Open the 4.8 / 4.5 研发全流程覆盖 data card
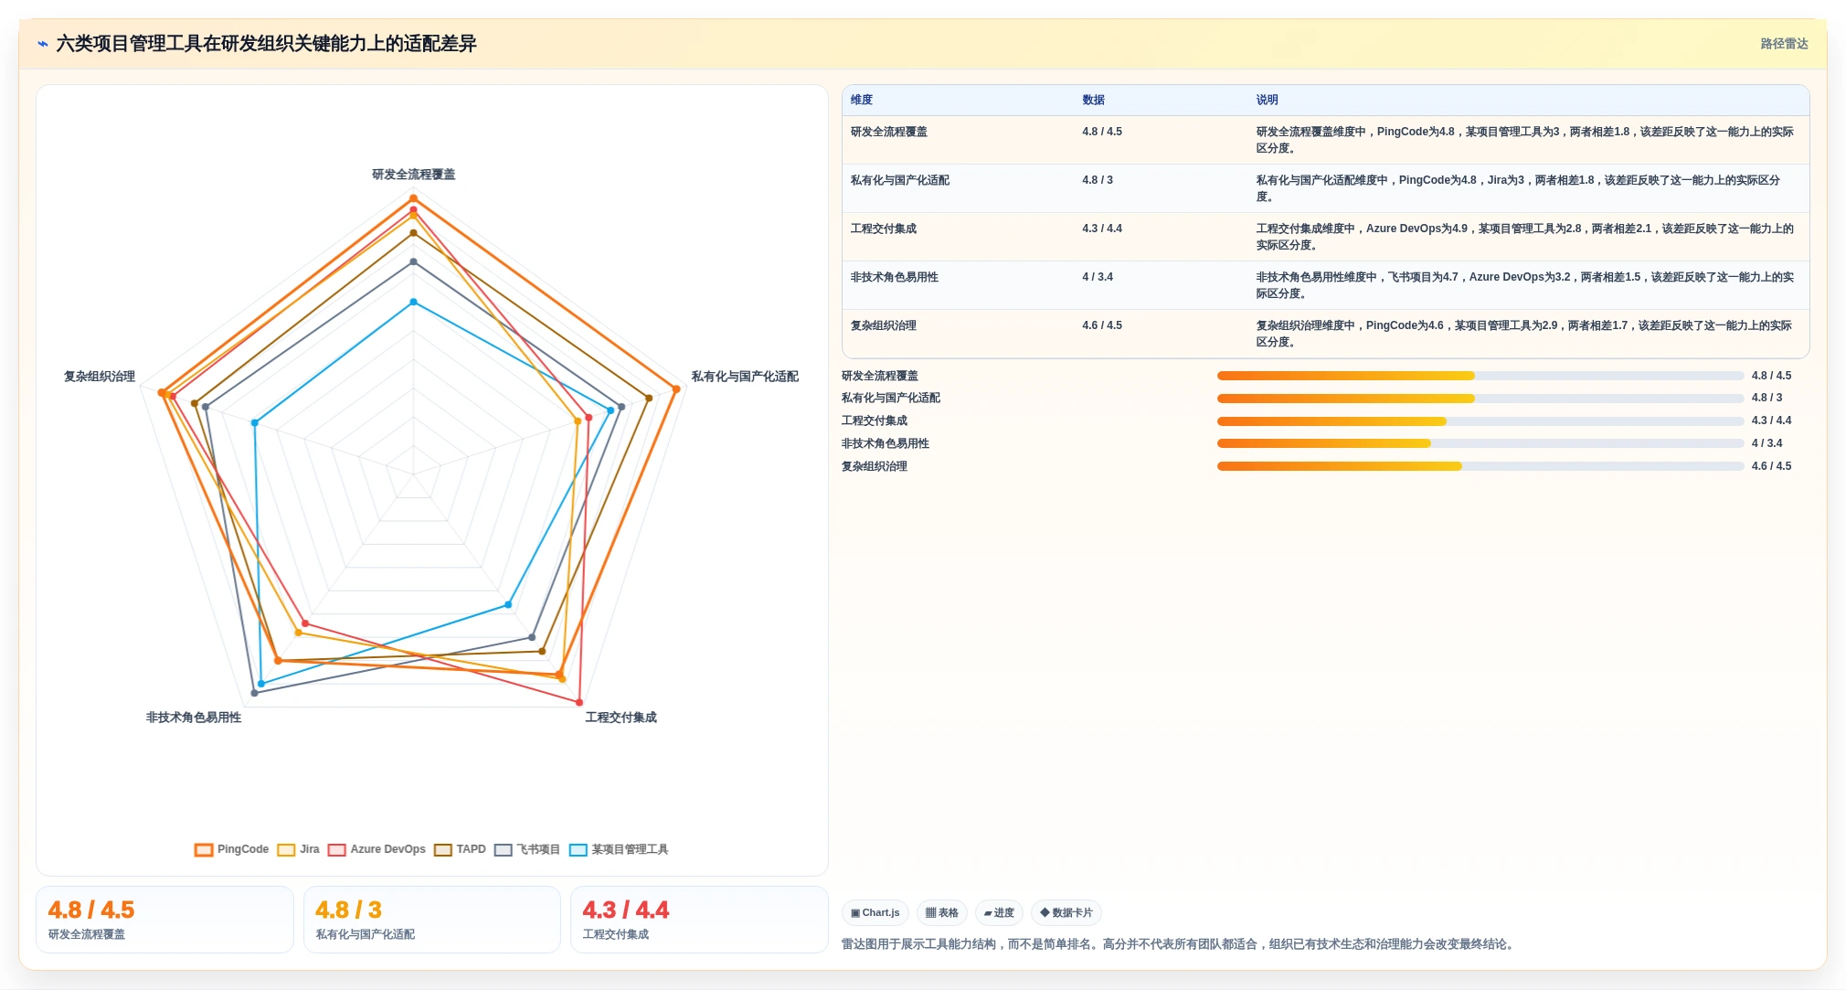 coord(164,920)
